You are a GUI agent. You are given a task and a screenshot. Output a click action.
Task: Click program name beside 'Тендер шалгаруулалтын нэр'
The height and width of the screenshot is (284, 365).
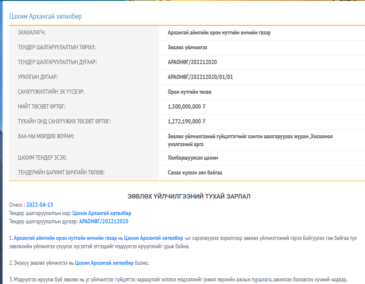coord(102,213)
